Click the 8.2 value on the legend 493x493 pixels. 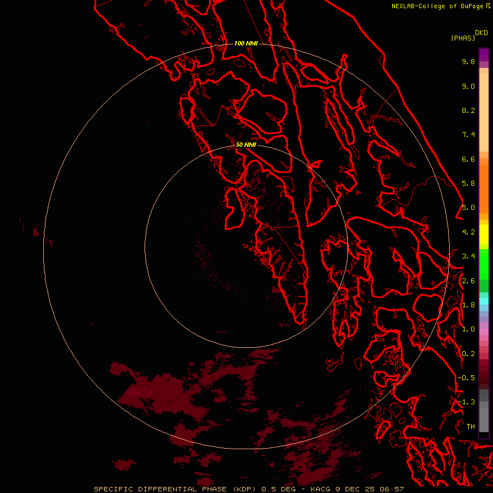click(x=468, y=110)
